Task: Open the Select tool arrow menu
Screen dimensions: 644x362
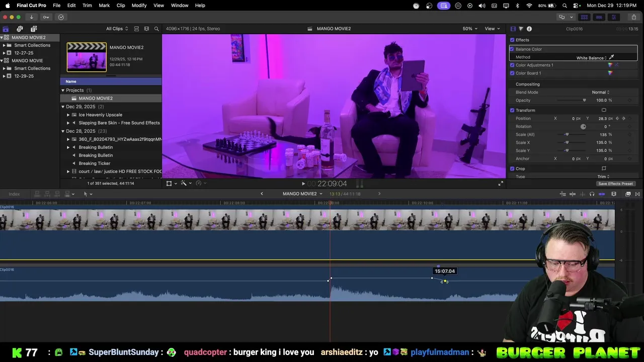Action: pos(88,194)
